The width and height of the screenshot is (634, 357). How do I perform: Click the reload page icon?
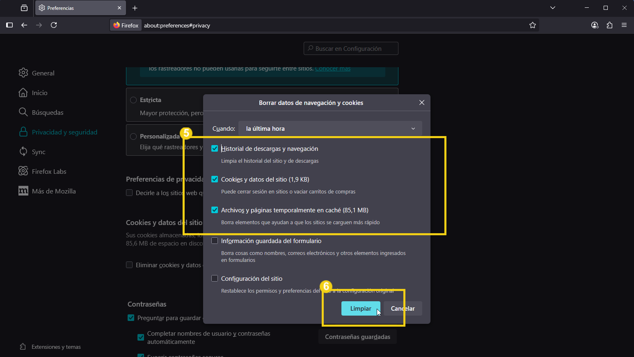[x=54, y=25]
